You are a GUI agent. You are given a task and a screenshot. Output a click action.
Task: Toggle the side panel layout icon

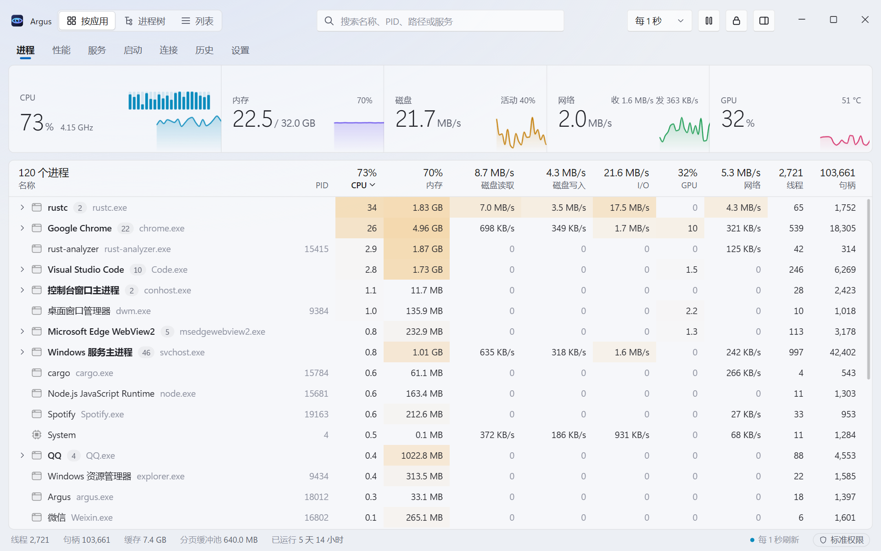coord(764,21)
